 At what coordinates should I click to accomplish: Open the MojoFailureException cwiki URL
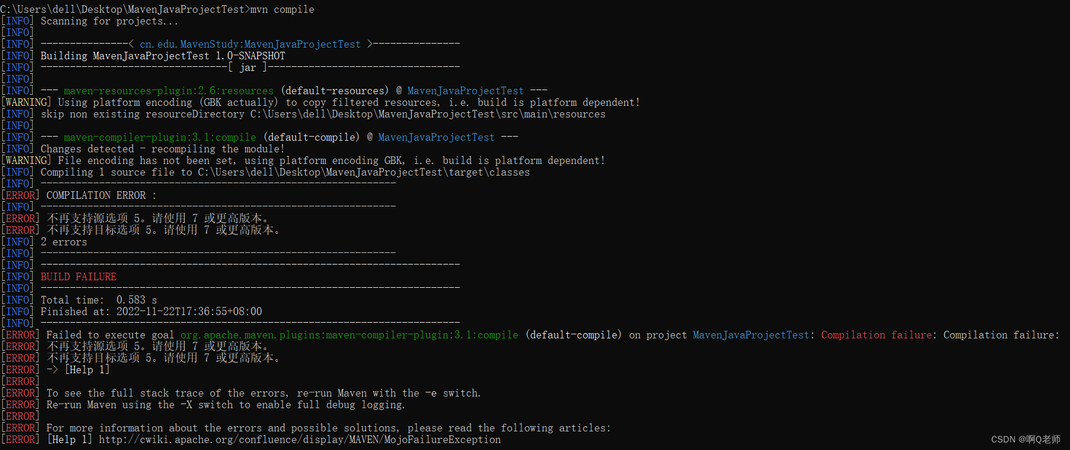tap(300, 440)
